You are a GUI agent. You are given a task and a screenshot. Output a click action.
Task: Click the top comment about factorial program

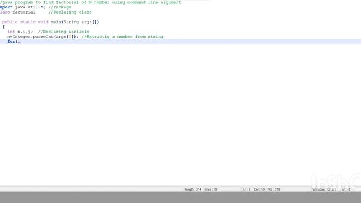tap(90, 2)
